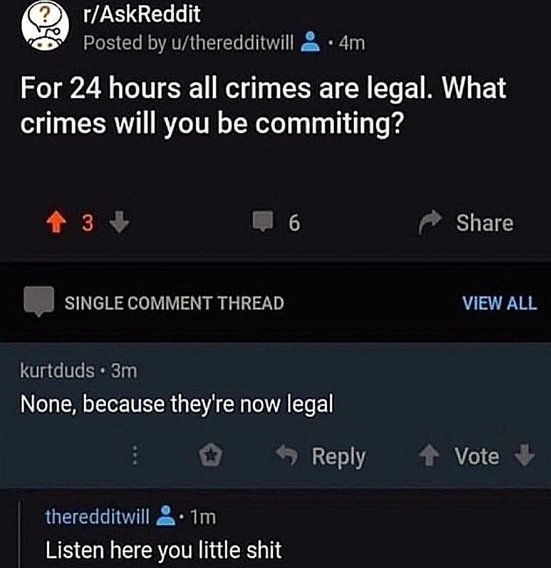Collapse the 'Listen here' reply comment
This screenshot has width=551, height=568.
click(x=163, y=550)
